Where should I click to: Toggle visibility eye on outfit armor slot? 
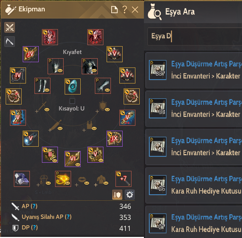point(94,70)
